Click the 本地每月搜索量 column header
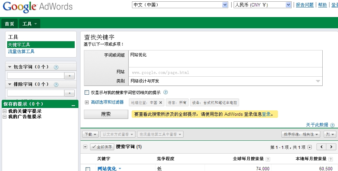The width and height of the screenshot is (338, 171). 311,159
